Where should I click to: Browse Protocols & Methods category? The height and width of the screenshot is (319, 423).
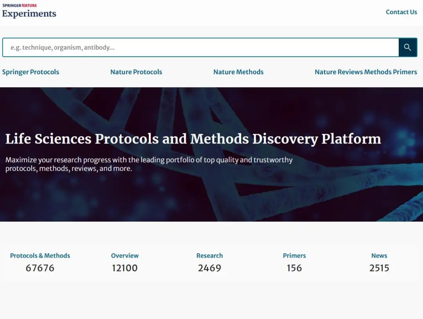(x=40, y=255)
